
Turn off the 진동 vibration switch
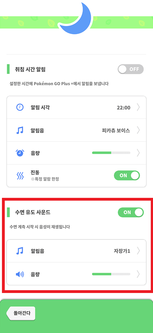[x=127, y=175]
